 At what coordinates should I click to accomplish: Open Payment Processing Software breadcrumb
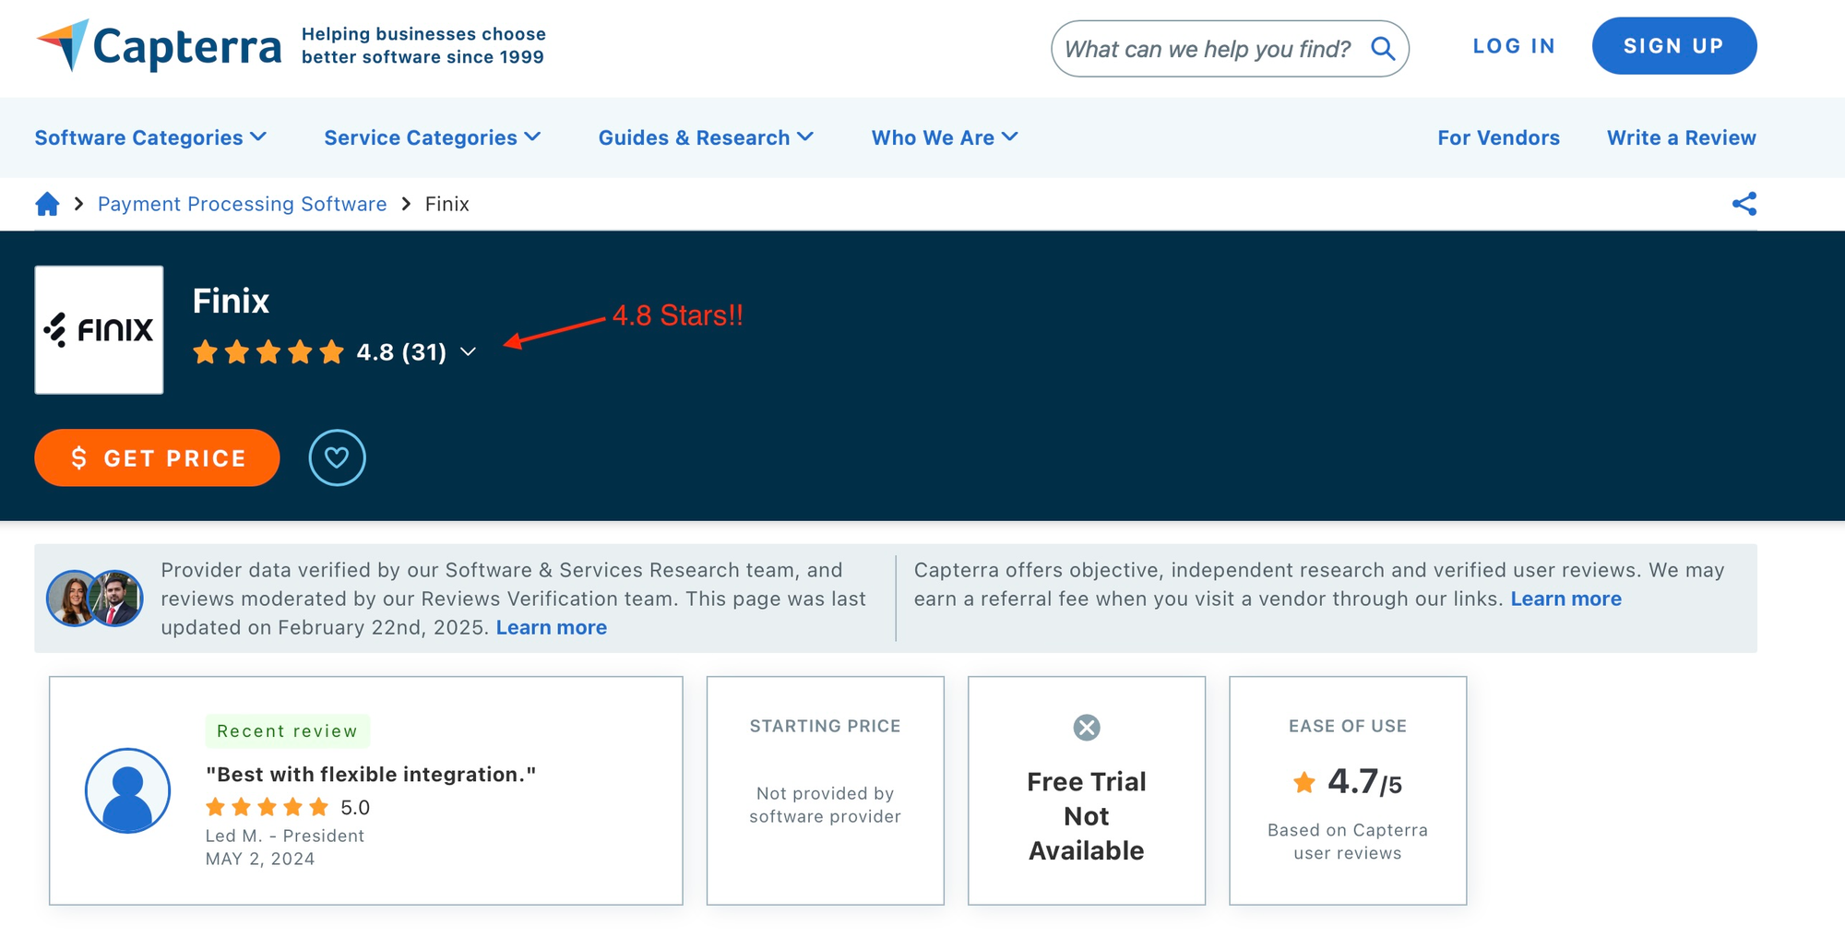243,204
